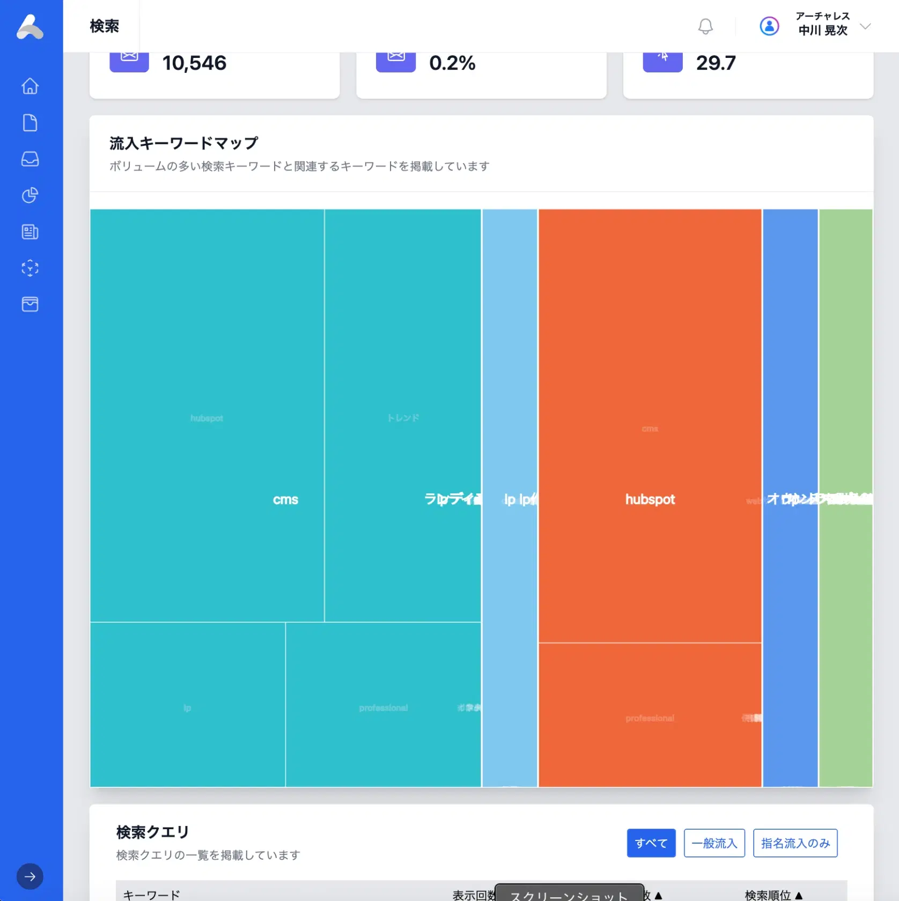Open the account dropdown for 中川 晃次

865,26
